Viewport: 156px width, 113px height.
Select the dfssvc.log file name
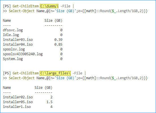point(13,30)
